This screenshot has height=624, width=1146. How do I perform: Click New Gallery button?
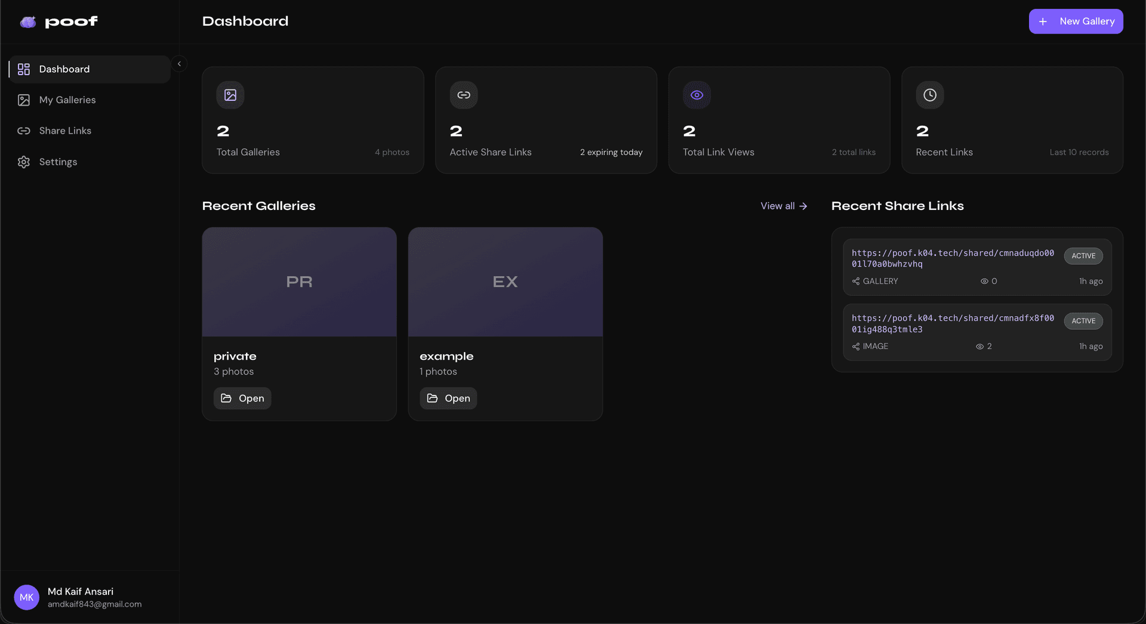coord(1076,21)
